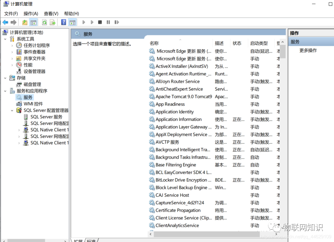Open the 操作(A) menu
The width and height of the screenshot is (334, 242).
[x=31, y=14]
